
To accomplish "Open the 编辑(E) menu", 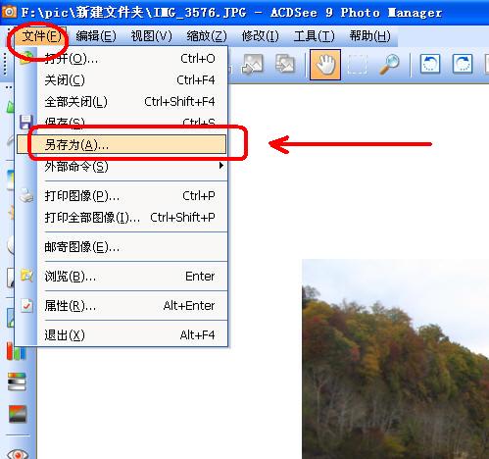I will point(96,35).
